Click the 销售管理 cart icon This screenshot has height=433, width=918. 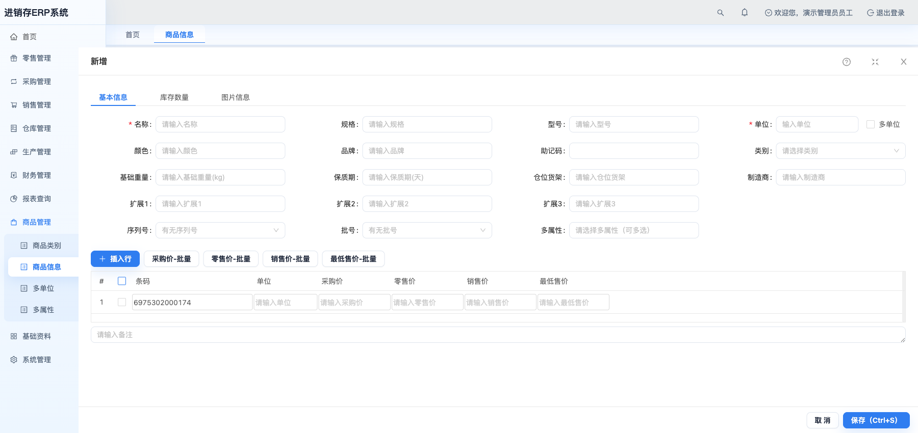point(14,105)
